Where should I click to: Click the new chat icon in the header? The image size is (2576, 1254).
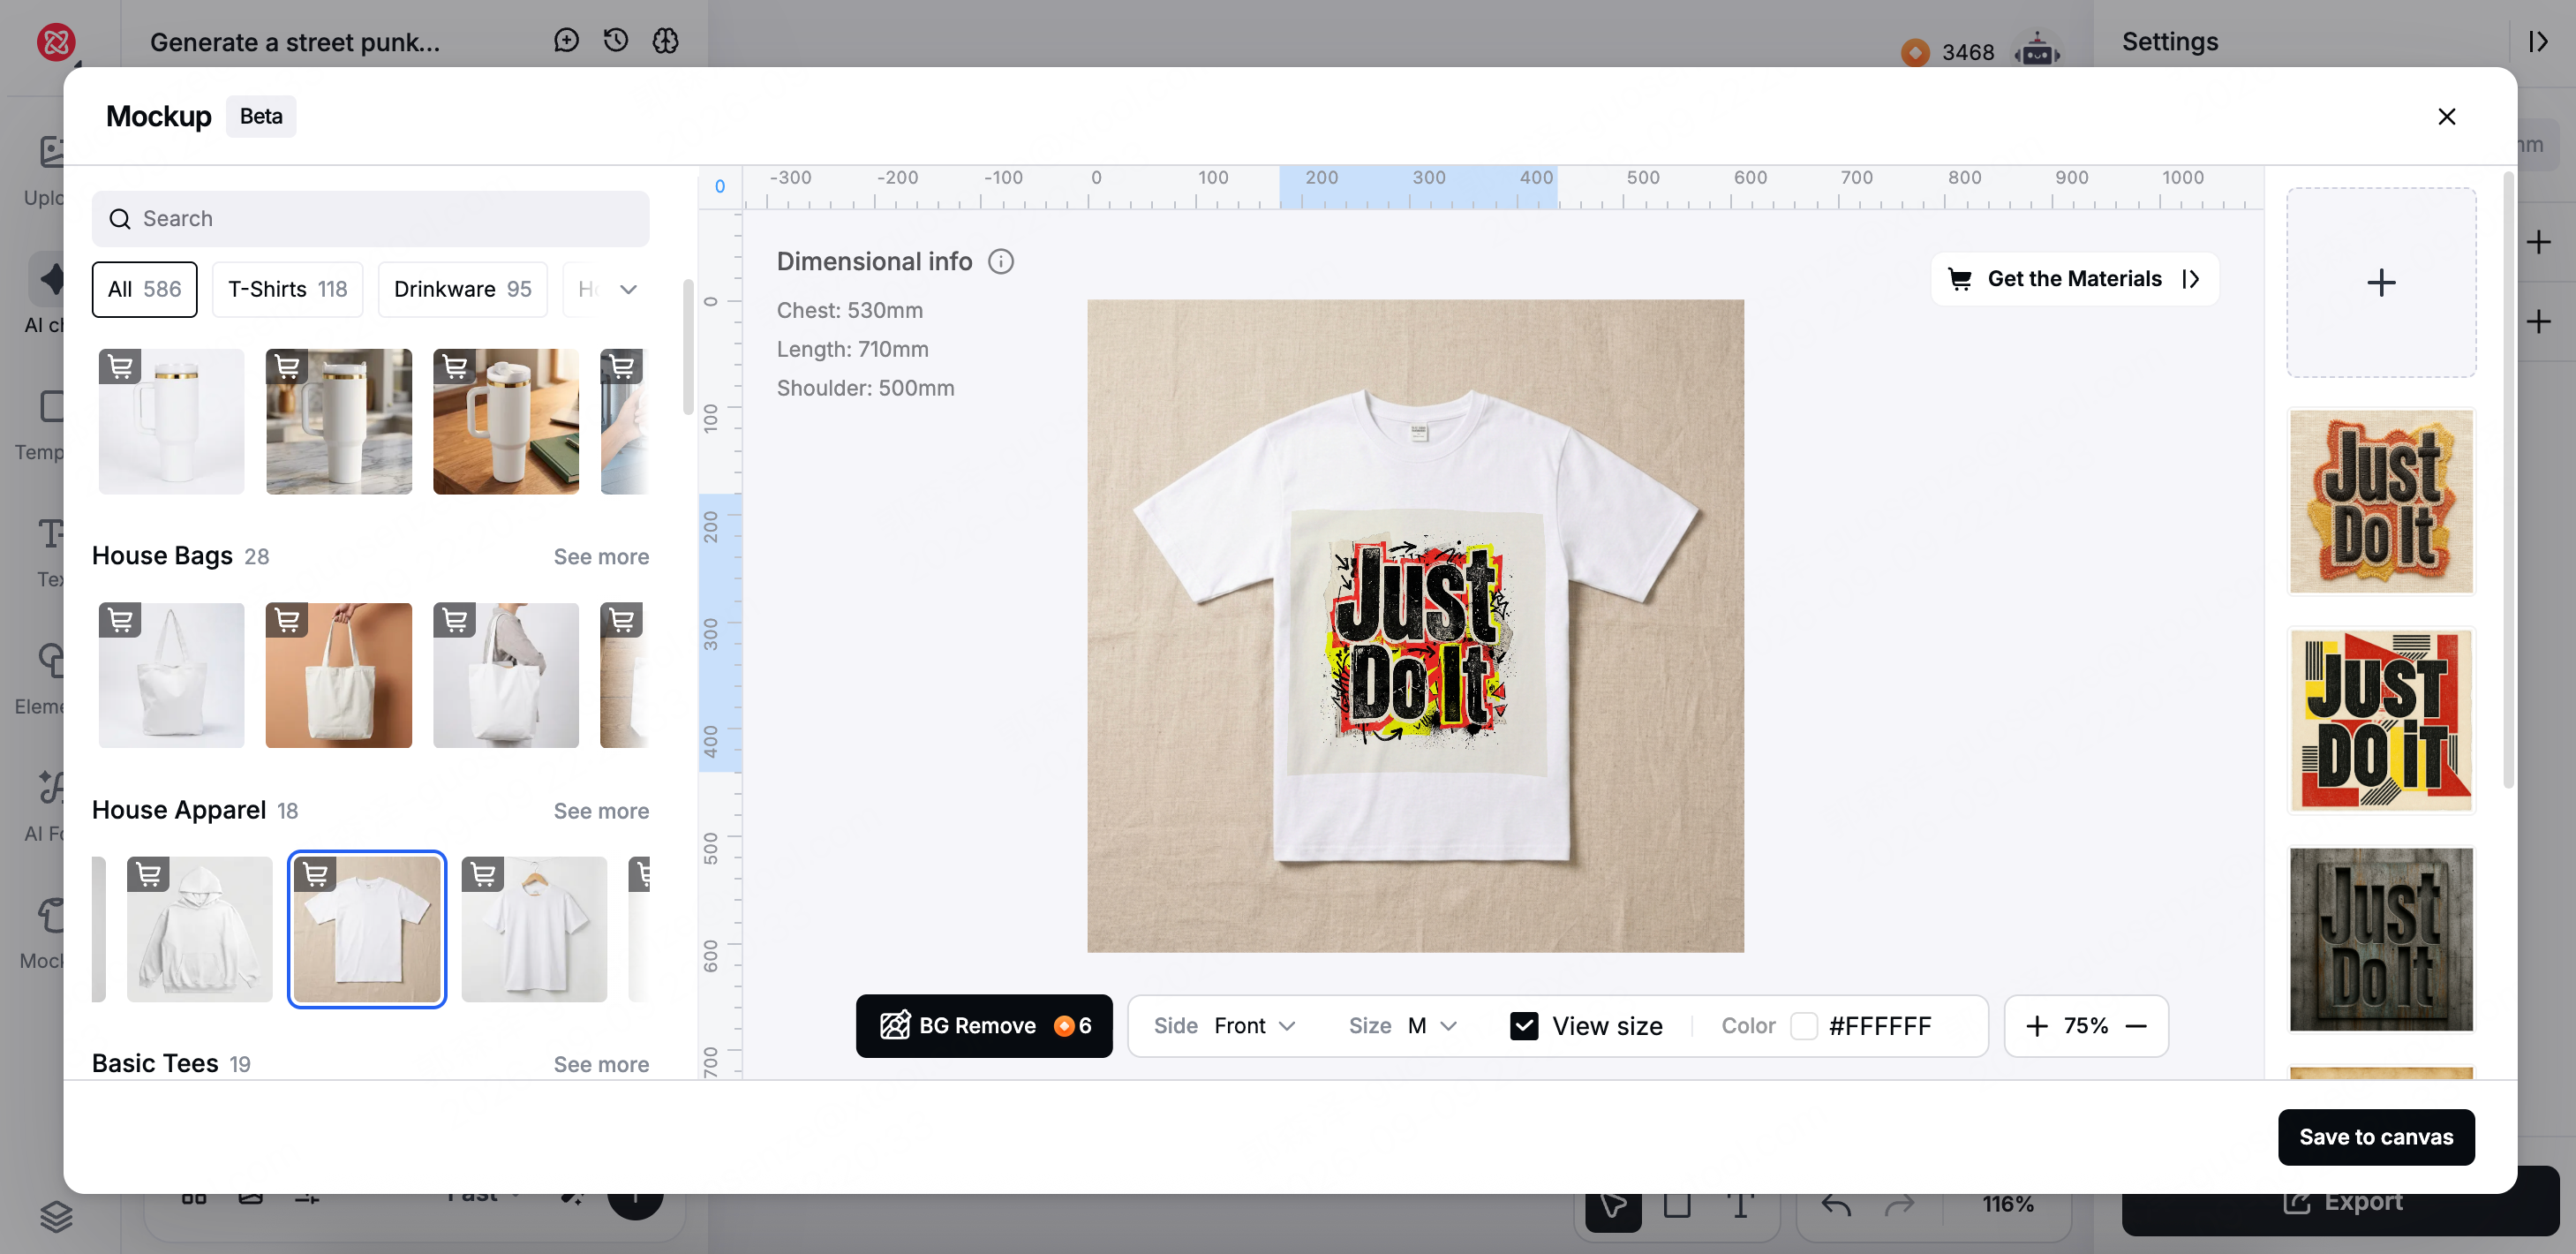pos(566,40)
